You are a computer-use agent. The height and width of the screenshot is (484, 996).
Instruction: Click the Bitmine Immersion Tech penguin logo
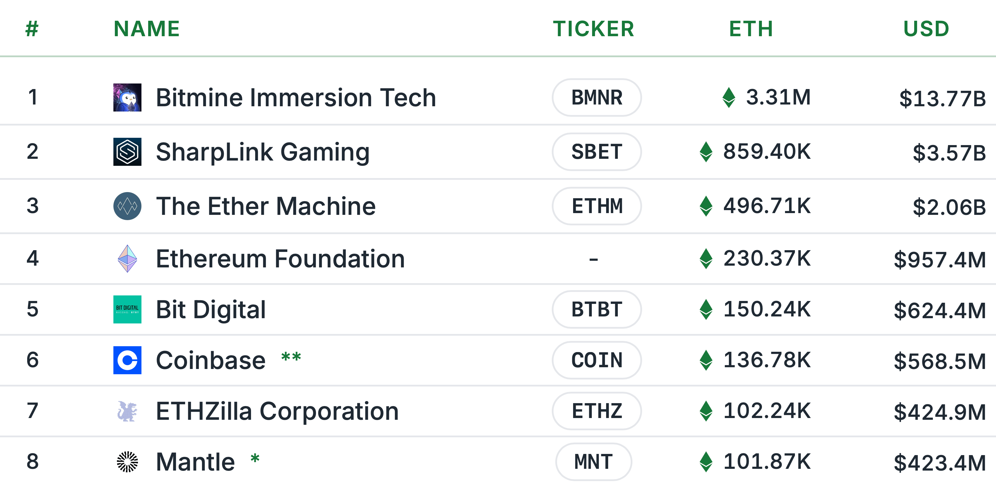point(127,97)
